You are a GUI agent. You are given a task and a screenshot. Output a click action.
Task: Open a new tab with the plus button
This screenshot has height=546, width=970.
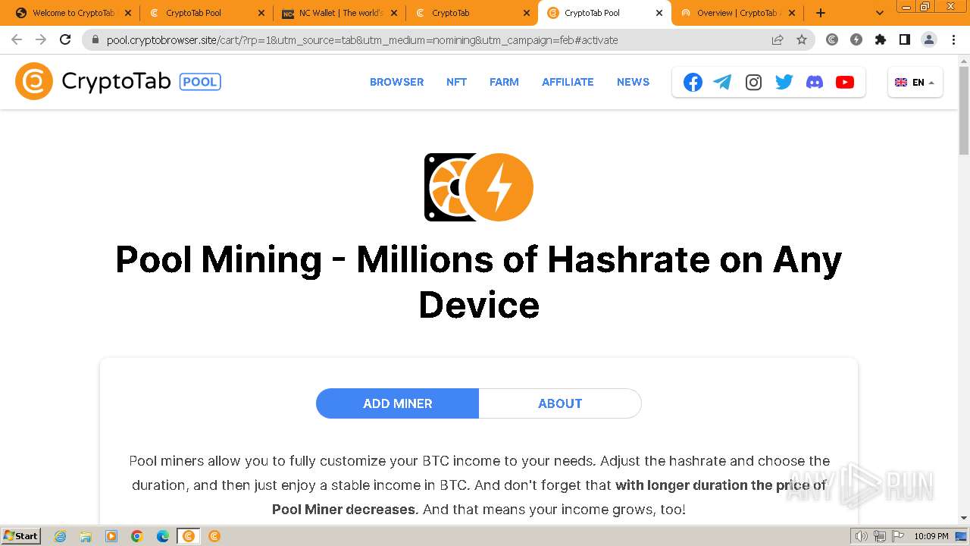tap(821, 13)
